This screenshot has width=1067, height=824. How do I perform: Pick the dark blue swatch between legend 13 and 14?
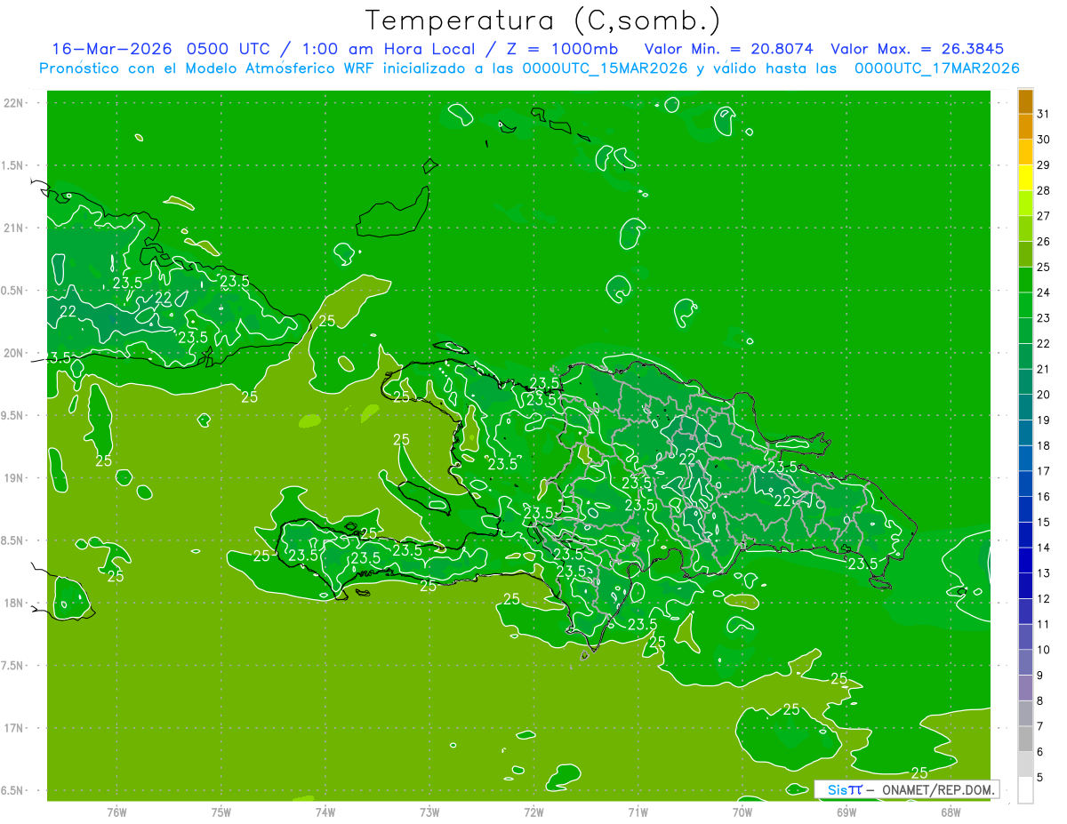coord(1026,561)
